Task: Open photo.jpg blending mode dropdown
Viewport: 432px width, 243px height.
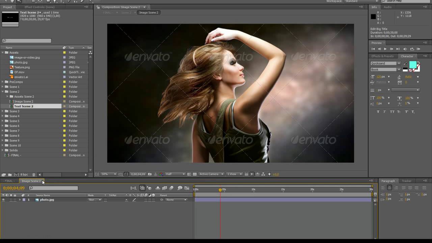Action: [x=95, y=200]
